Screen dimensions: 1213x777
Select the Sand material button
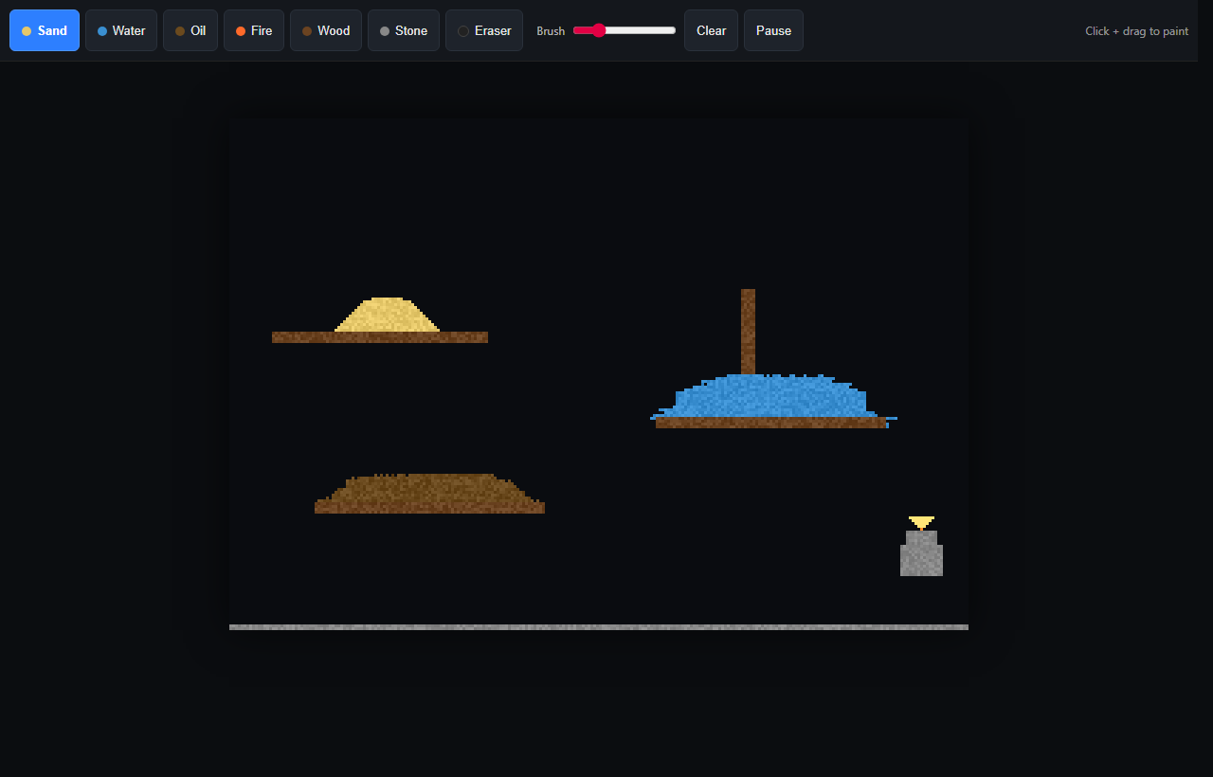click(45, 30)
